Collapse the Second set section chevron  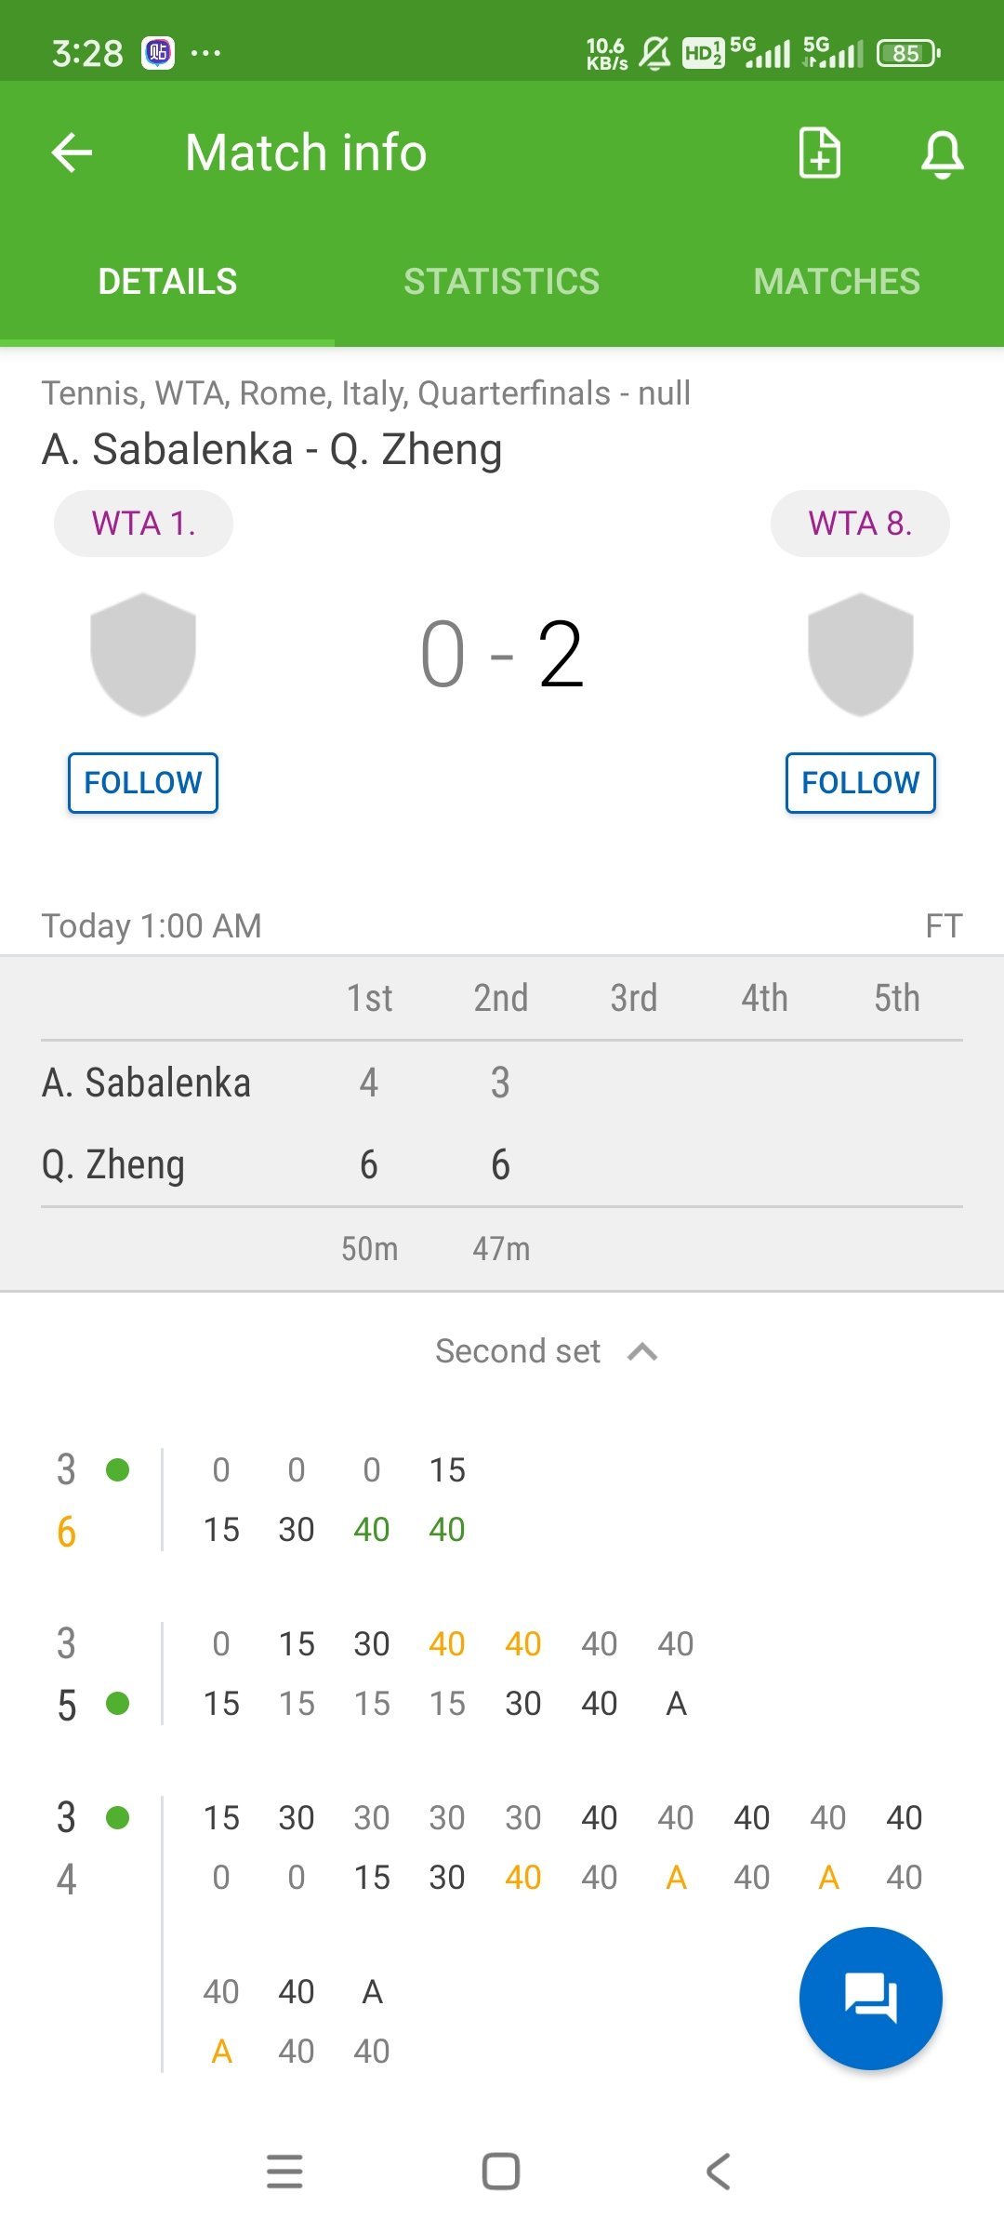click(x=642, y=1351)
